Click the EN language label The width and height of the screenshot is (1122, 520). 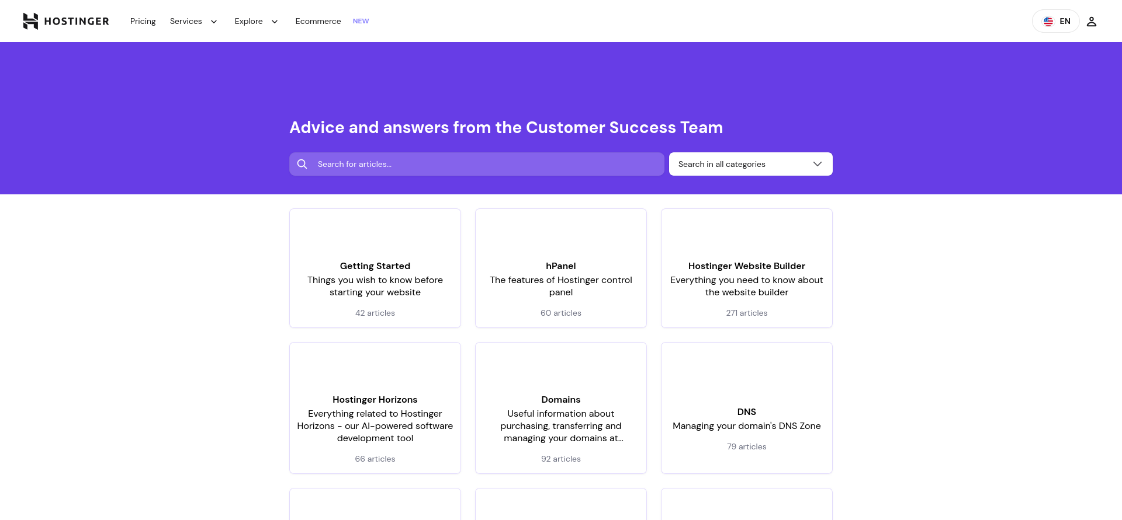[1065, 21]
